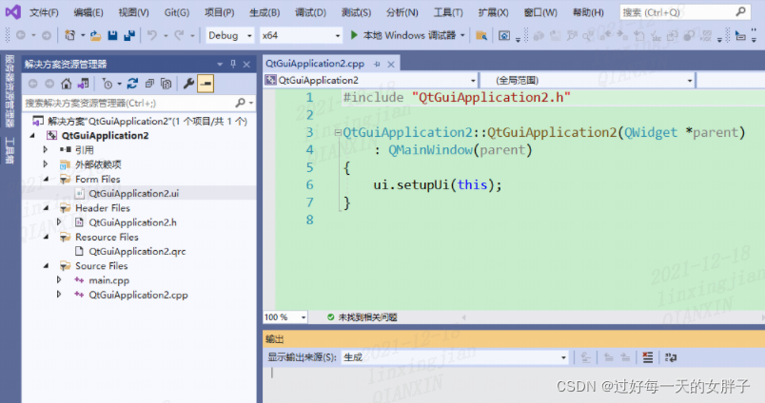The image size is (765, 403).
Task: Click the New Project toolbar icon
Action: pos(69,35)
